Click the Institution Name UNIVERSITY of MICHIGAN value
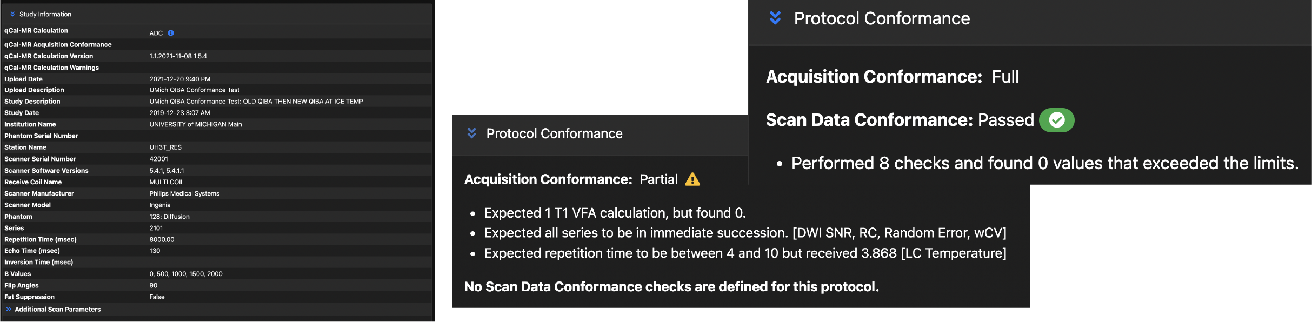Viewport: 1312px width, 322px height. pos(195,124)
